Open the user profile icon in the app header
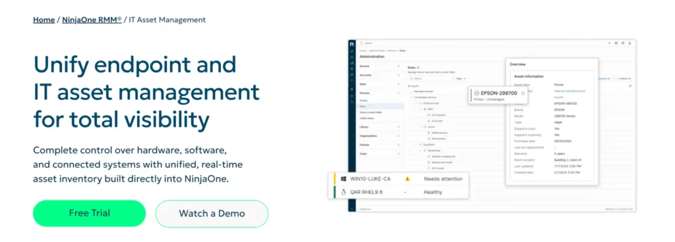Image resolution: width=675 pixels, height=242 pixels. pos(630,43)
